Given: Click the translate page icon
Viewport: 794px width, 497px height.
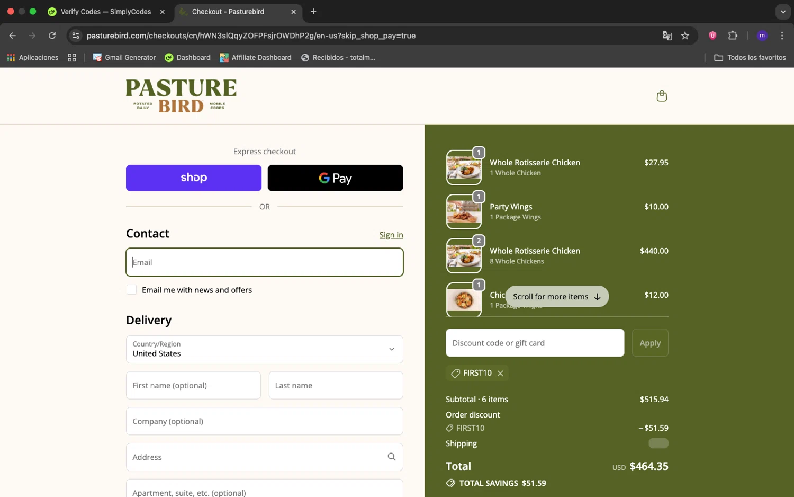Looking at the screenshot, I should click(x=667, y=35).
